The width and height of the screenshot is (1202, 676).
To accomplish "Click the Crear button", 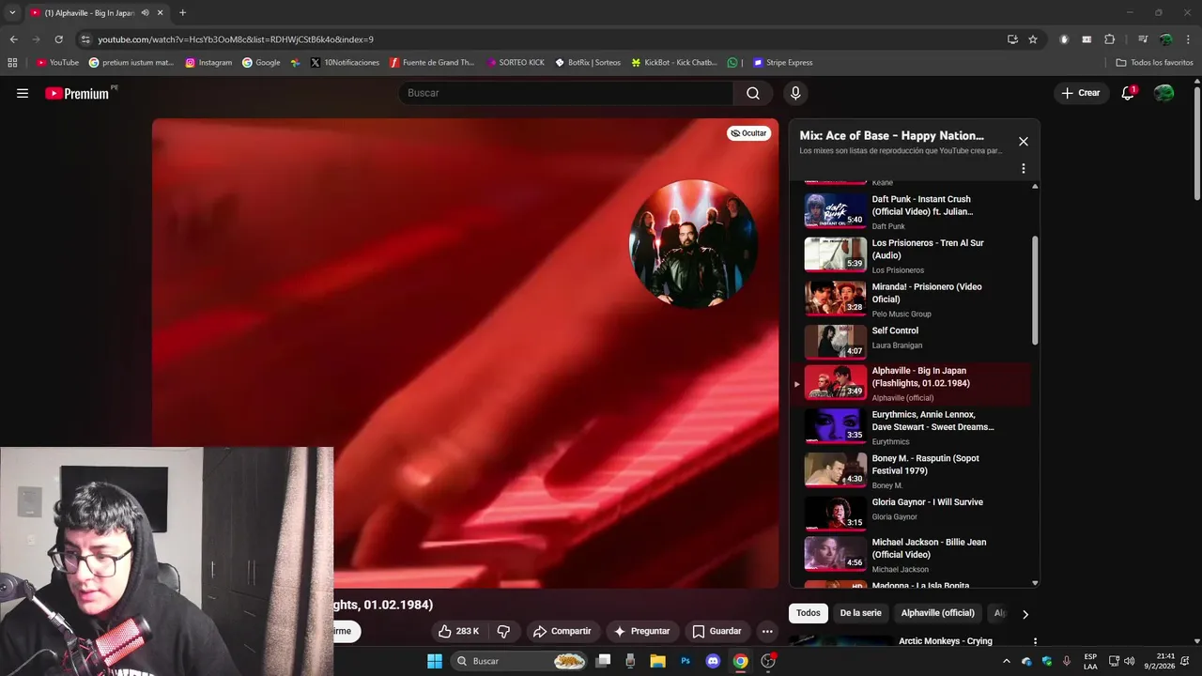I will (x=1081, y=93).
